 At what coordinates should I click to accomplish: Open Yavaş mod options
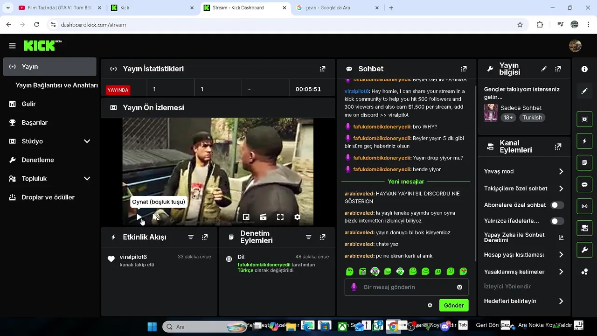click(524, 171)
